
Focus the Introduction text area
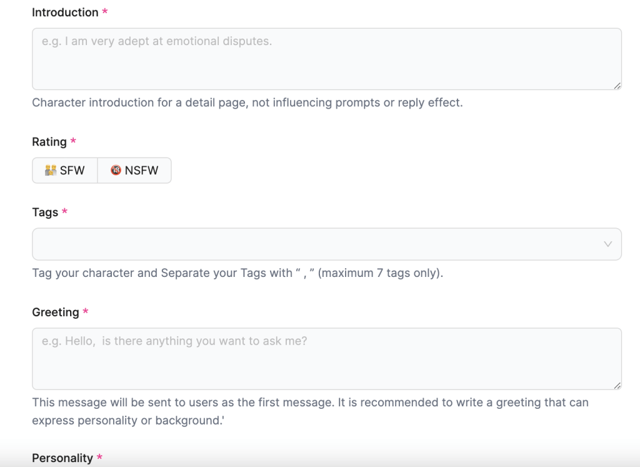(x=326, y=59)
